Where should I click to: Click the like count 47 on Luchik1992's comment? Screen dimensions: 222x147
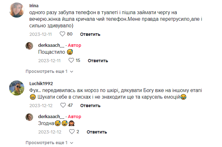tap(70, 105)
